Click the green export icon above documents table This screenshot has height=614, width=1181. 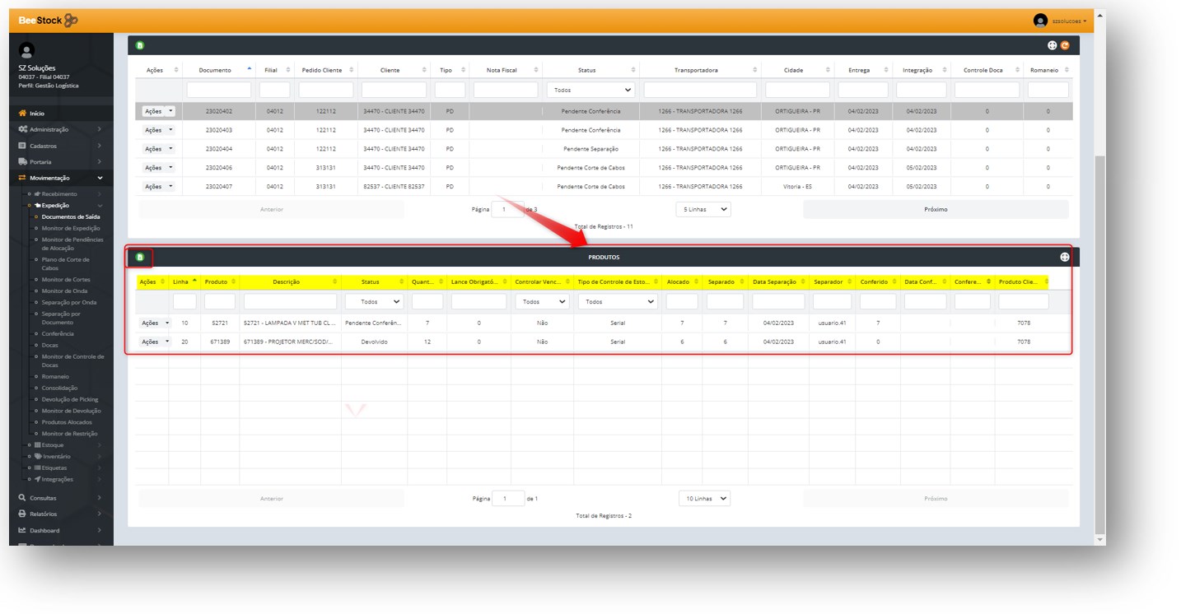(x=140, y=45)
